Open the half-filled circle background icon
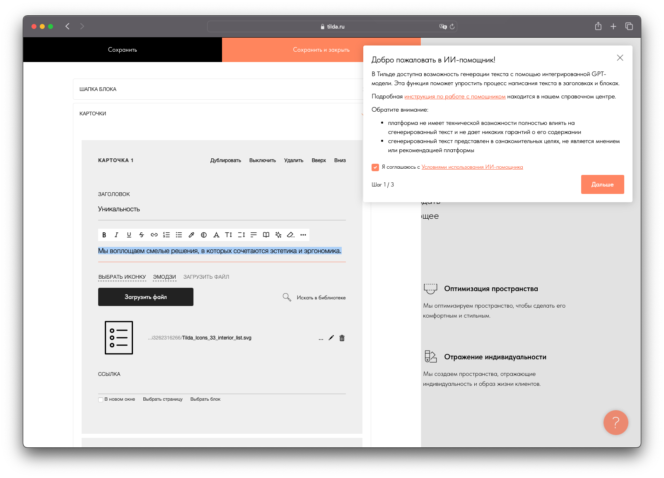 coord(204,235)
